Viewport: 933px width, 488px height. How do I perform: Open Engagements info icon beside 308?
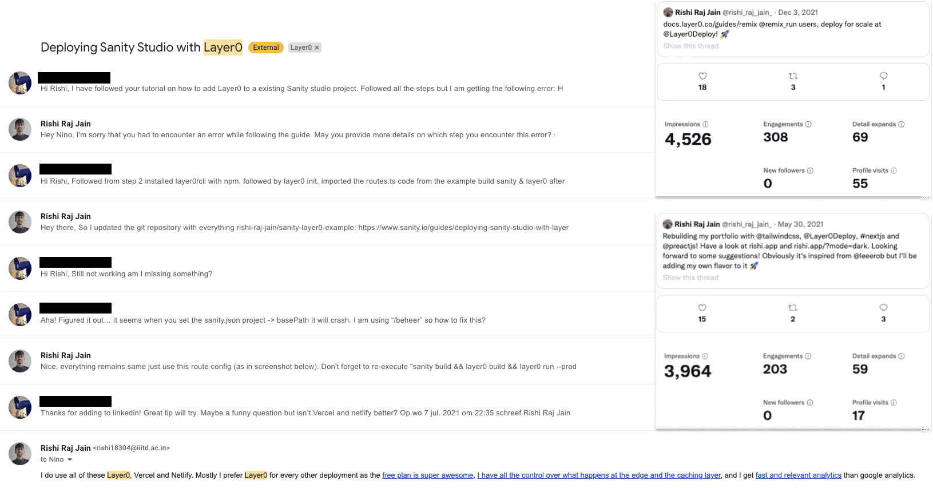pos(808,124)
